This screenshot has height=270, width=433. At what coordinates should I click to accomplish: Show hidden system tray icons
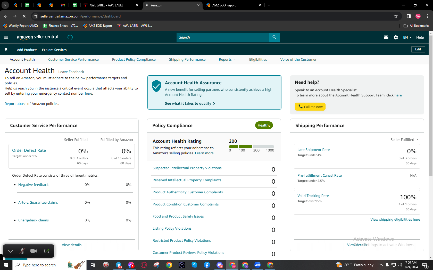click(x=381, y=265)
